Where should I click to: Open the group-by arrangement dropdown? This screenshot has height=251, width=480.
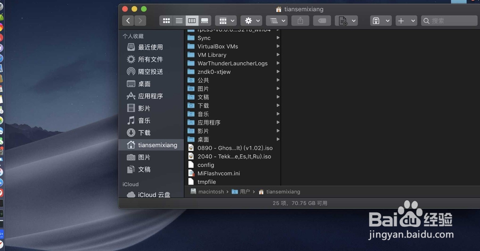226,21
